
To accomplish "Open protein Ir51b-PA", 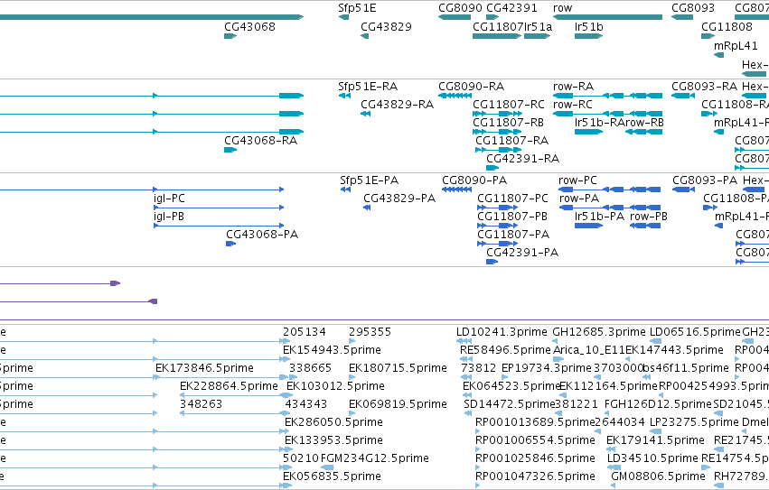I will point(599,217).
